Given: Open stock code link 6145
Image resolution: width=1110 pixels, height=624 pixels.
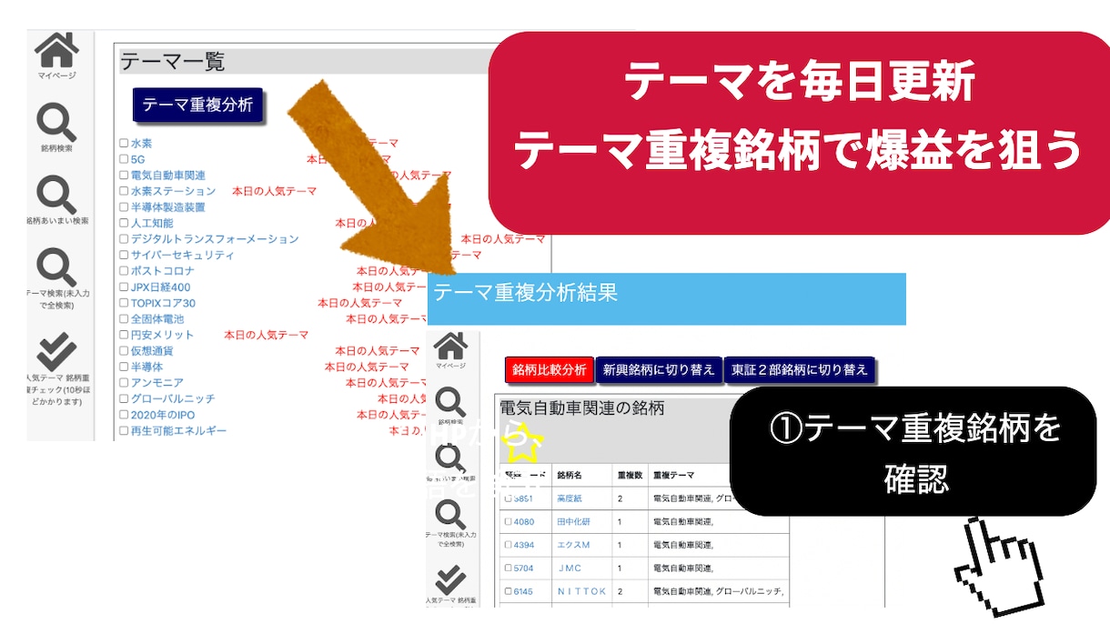Looking at the screenshot, I should [524, 590].
